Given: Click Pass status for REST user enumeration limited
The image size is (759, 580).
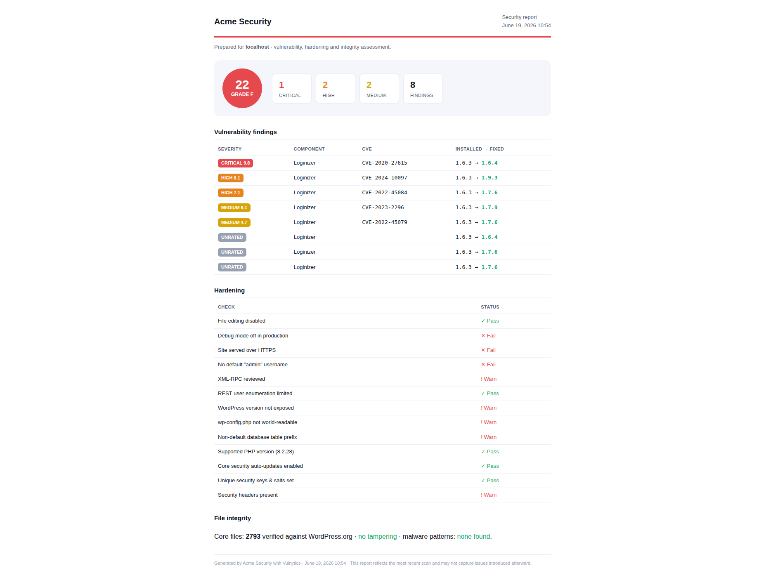Looking at the screenshot, I should coord(490,394).
